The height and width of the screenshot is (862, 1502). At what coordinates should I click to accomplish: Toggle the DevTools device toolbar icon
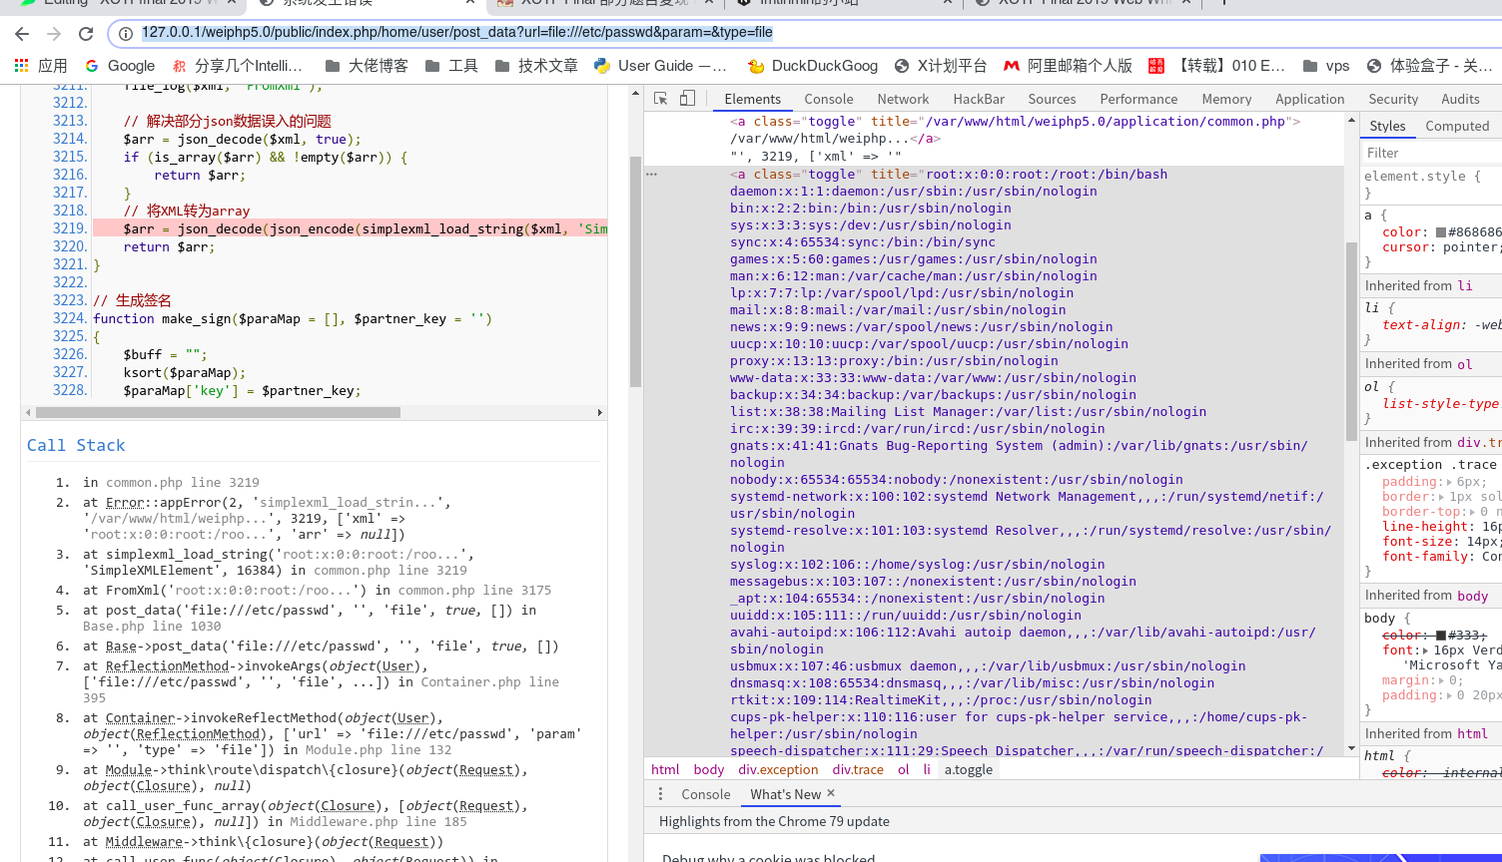click(x=687, y=99)
